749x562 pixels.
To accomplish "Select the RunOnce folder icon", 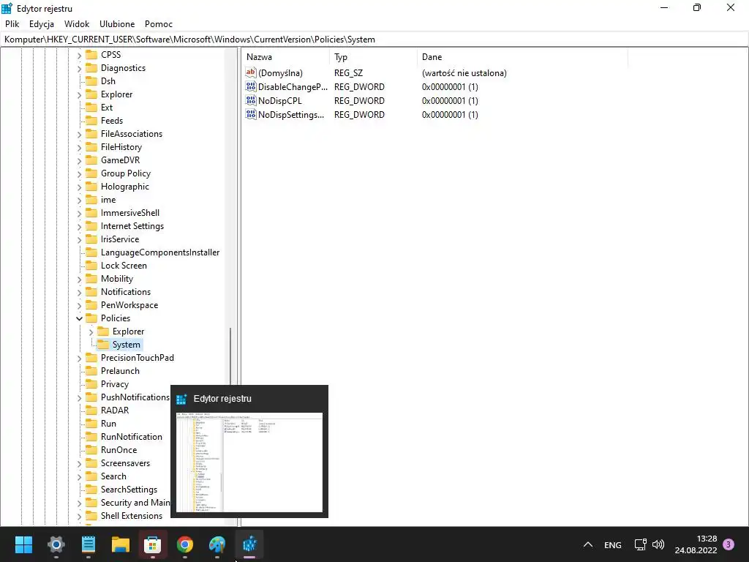I will click(91, 450).
